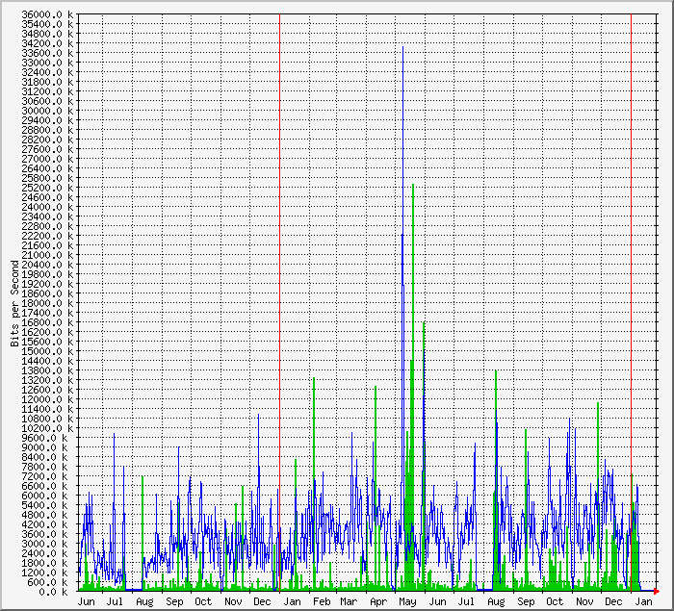Click the 'Bits per Second' axis title

point(13,303)
